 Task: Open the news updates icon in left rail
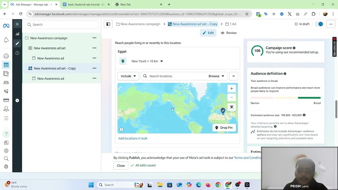pos(6,143)
